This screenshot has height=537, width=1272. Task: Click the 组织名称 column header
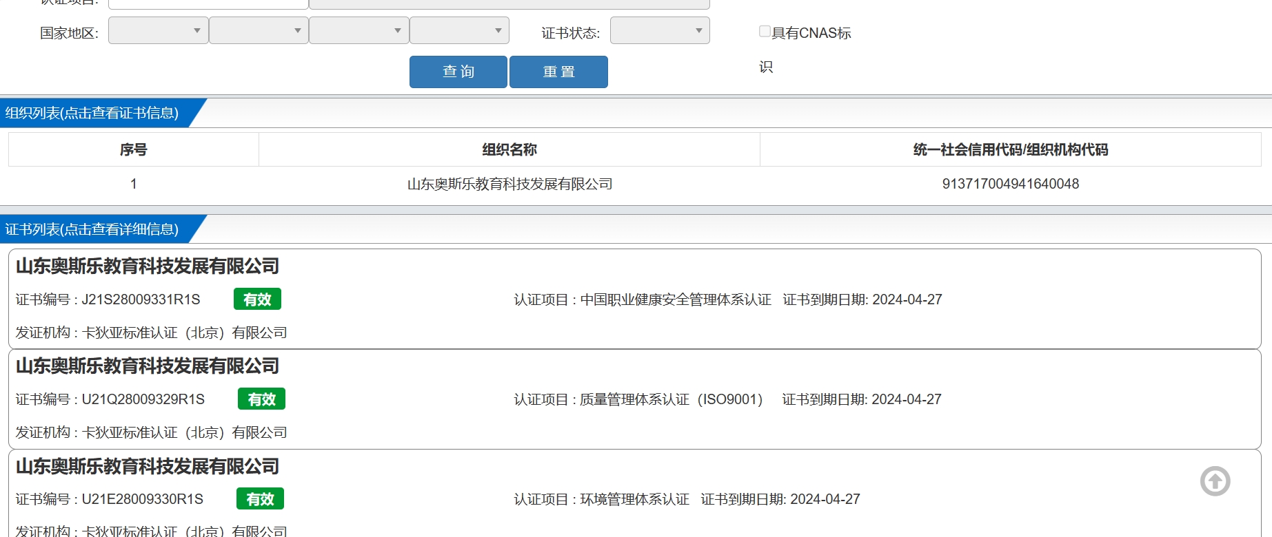[x=509, y=149]
